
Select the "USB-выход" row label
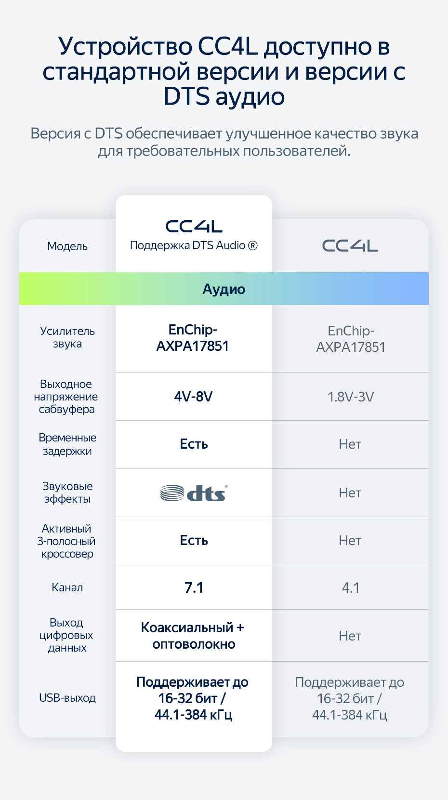coord(67,698)
